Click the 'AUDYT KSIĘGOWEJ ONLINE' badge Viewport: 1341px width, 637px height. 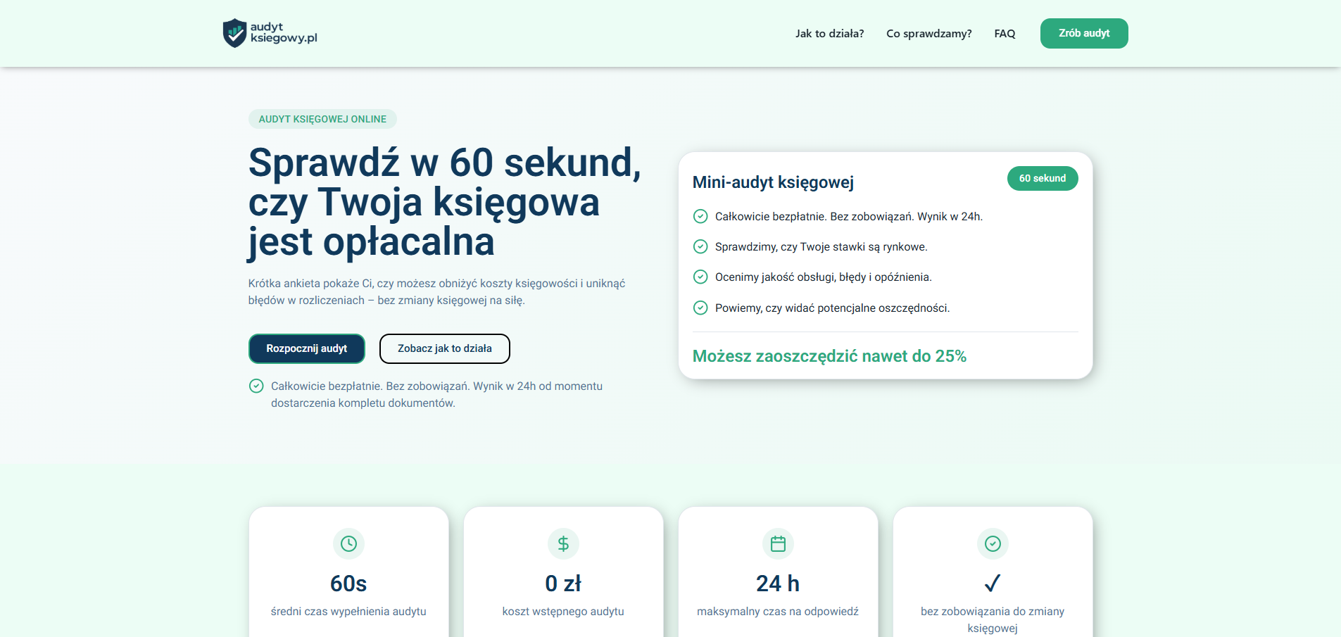pyautogui.click(x=322, y=119)
